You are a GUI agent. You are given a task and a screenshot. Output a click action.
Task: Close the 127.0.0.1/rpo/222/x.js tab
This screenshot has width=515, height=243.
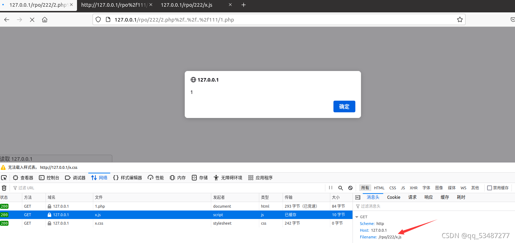pos(231,5)
